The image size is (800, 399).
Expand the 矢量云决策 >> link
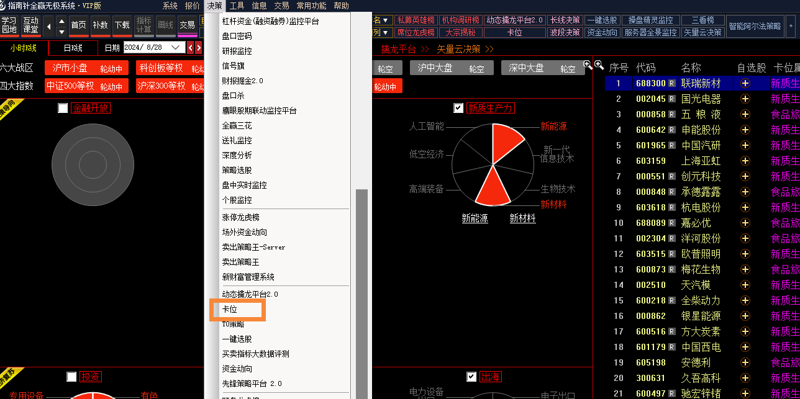click(465, 48)
